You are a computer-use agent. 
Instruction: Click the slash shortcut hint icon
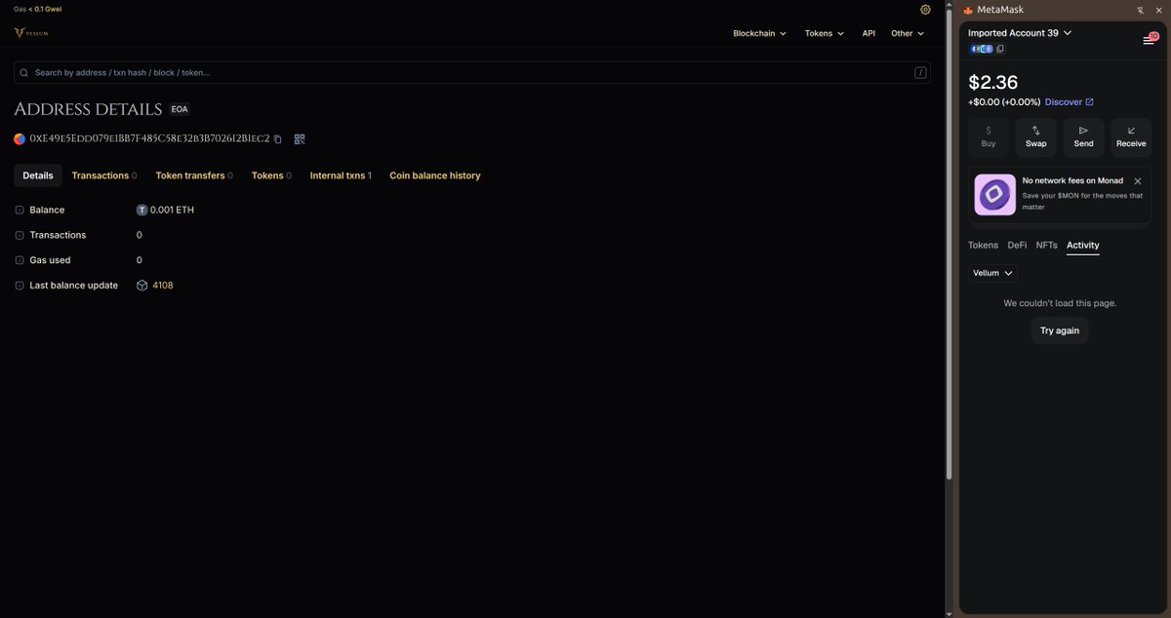coord(920,72)
